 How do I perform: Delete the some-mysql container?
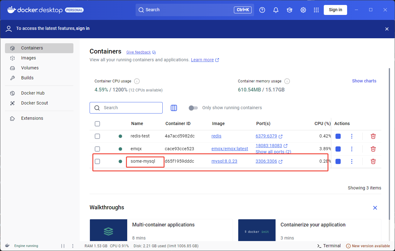(x=373, y=161)
